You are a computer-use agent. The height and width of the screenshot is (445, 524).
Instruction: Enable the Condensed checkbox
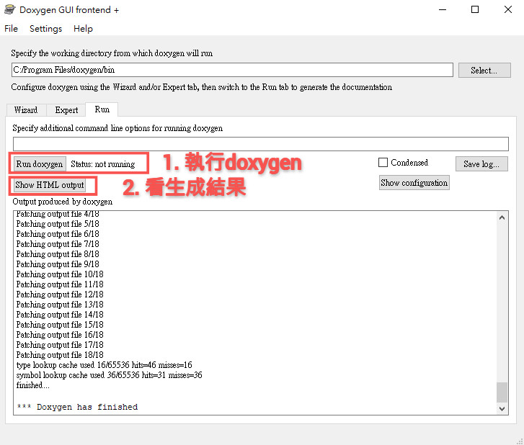click(x=383, y=163)
